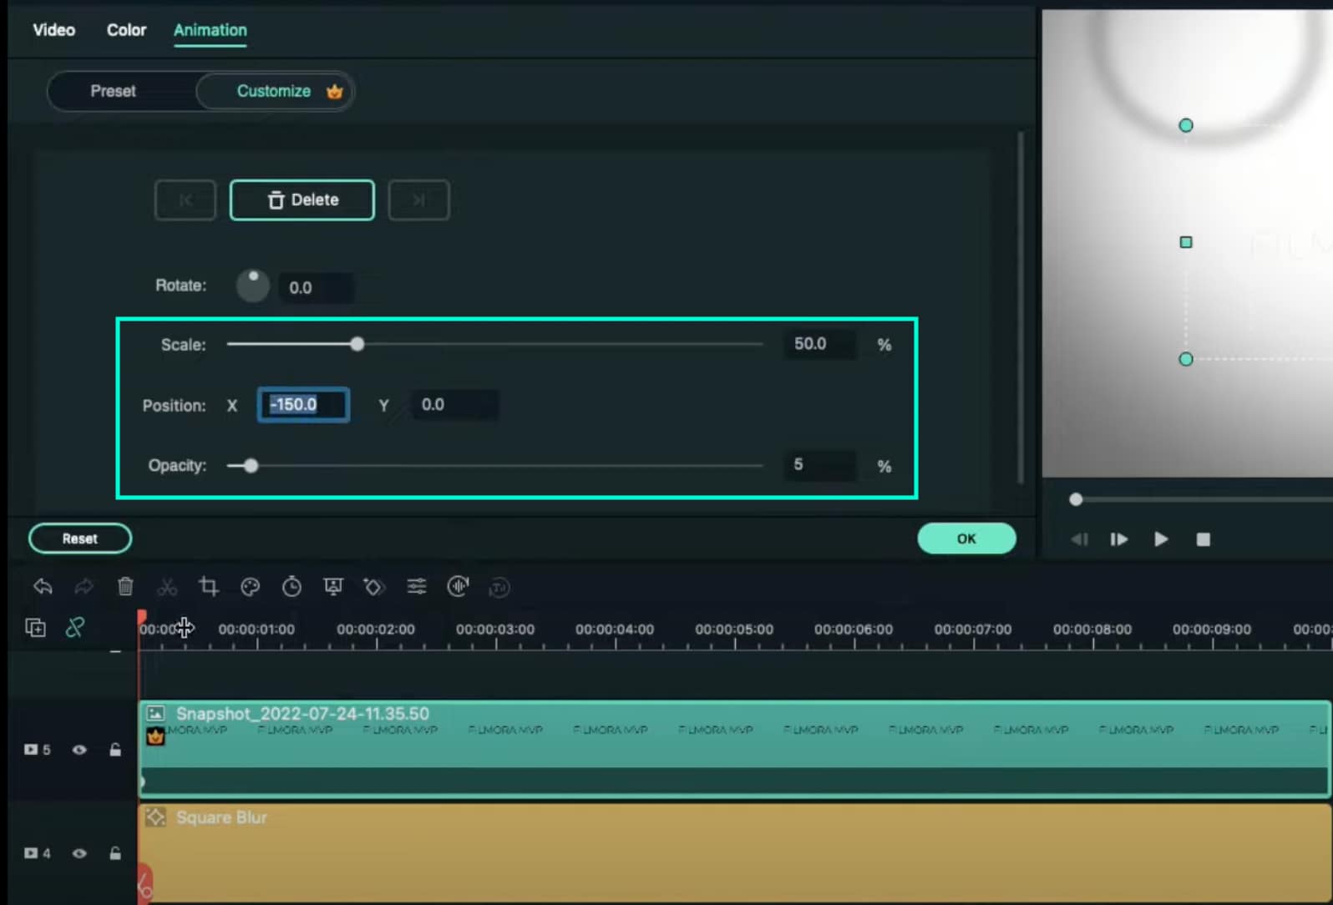This screenshot has height=905, width=1333.
Task: Click the Add track icon
Action: 35,628
